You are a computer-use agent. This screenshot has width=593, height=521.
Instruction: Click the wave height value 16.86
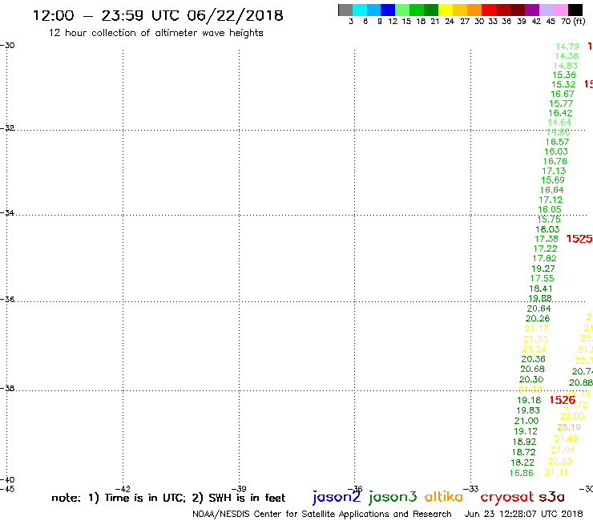point(521,474)
